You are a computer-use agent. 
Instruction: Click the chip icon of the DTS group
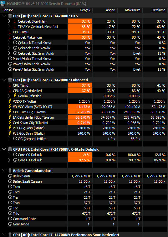(x=10, y=16)
